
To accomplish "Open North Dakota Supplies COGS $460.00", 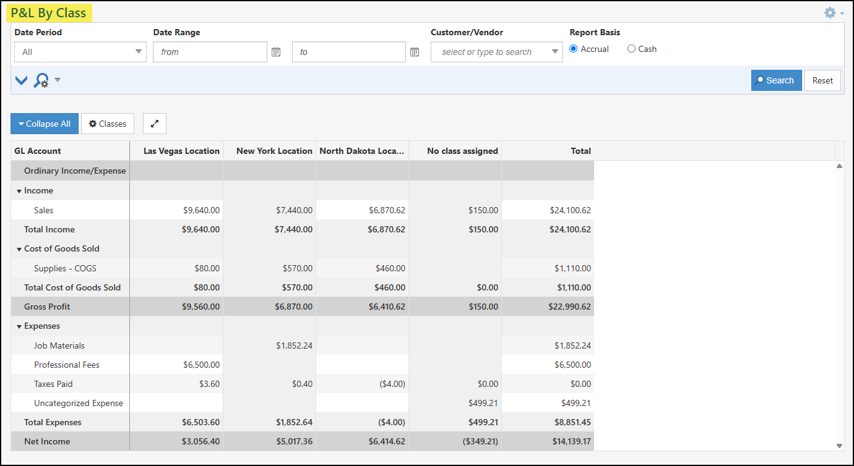I will pyautogui.click(x=390, y=268).
